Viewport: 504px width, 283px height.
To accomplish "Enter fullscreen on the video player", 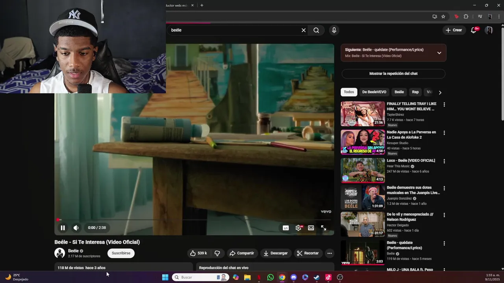I will [324, 228].
